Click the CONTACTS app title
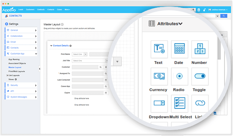233x136 pixels. point(15,16)
